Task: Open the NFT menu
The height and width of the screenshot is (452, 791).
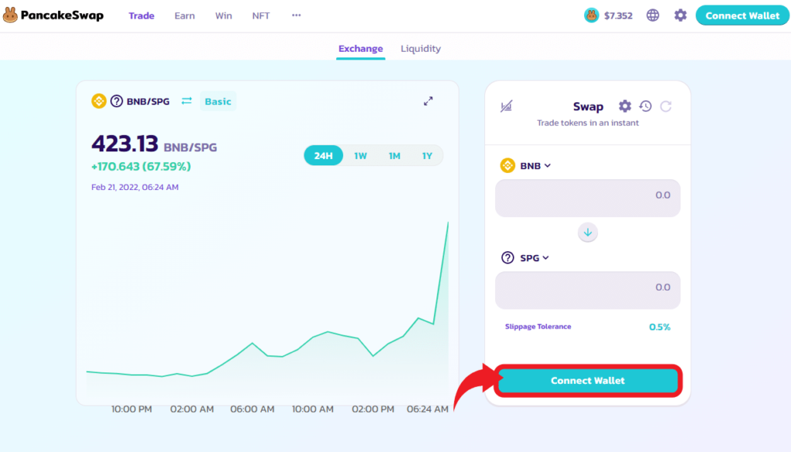Action: 261,15
